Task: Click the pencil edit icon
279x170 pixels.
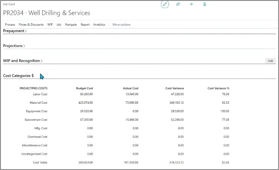Action: coord(165,4)
